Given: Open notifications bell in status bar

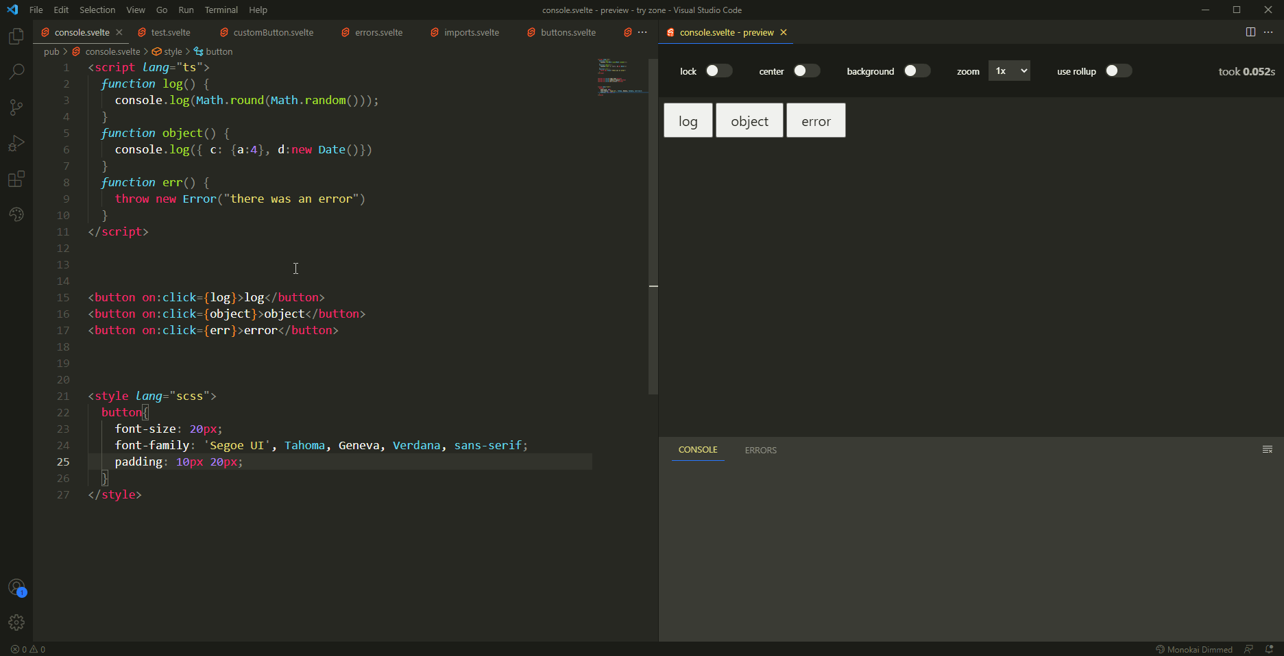Looking at the screenshot, I should 1269,649.
